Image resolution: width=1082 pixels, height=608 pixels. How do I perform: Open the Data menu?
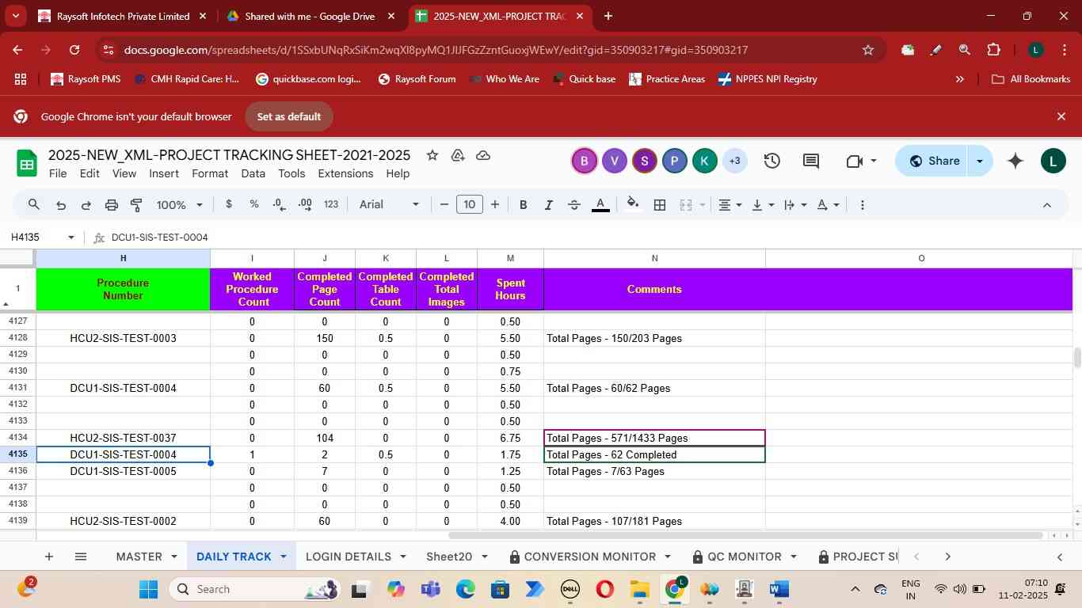[x=253, y=173]
